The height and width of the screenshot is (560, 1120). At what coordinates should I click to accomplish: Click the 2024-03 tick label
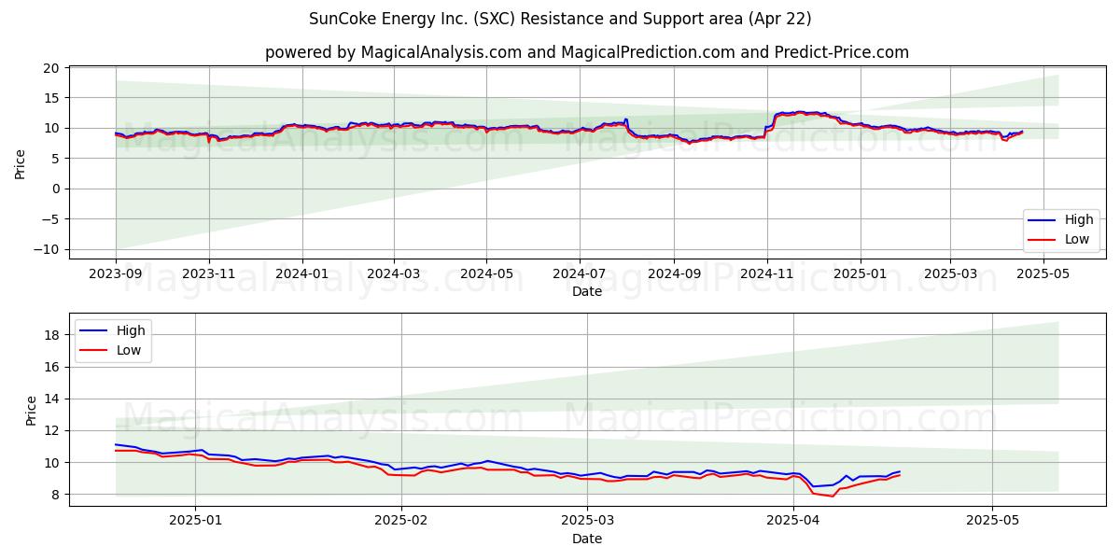393,273
